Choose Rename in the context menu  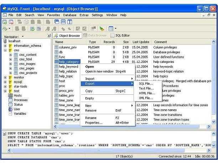(107, 118)
